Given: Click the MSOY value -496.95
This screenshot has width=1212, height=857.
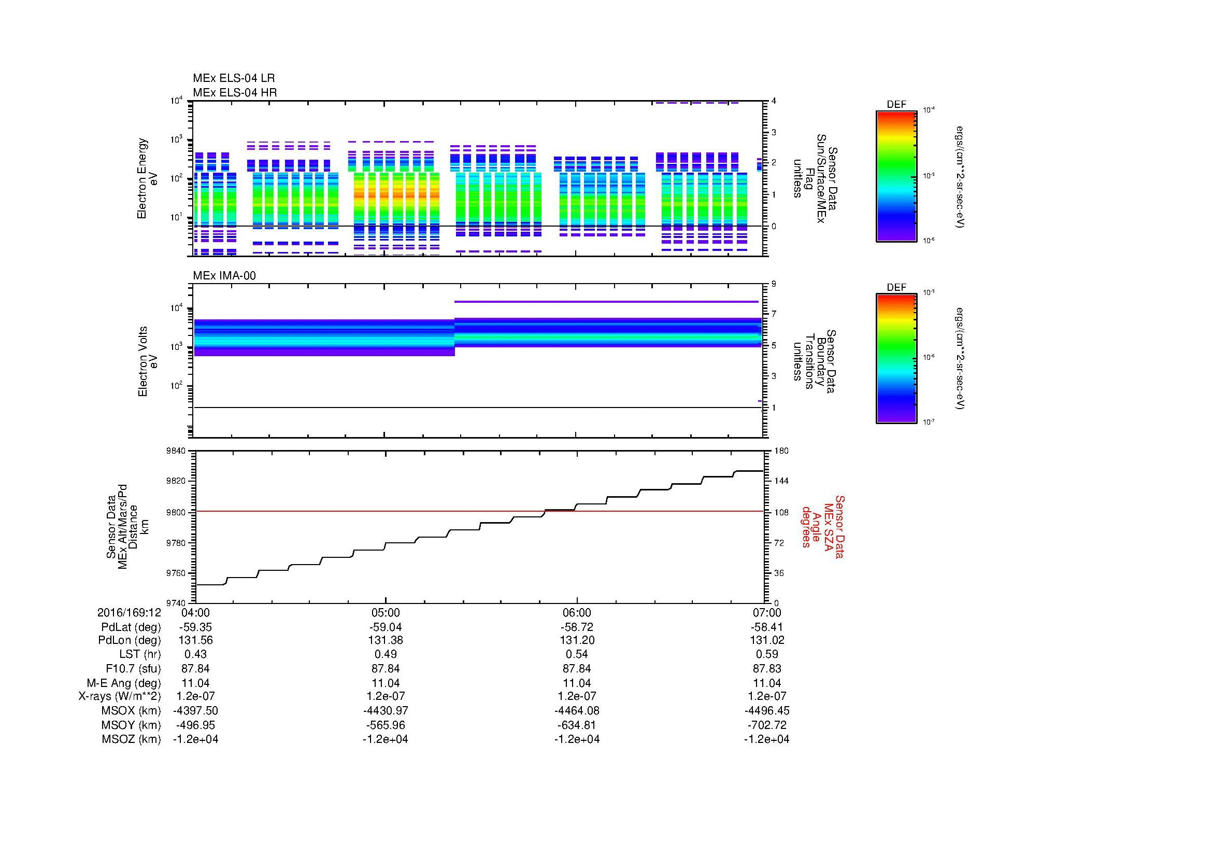Looking at the screenshot, I should coord(195,725).
